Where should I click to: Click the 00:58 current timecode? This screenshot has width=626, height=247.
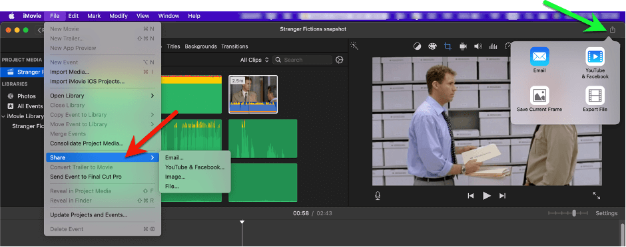click(x=301, y=213)
